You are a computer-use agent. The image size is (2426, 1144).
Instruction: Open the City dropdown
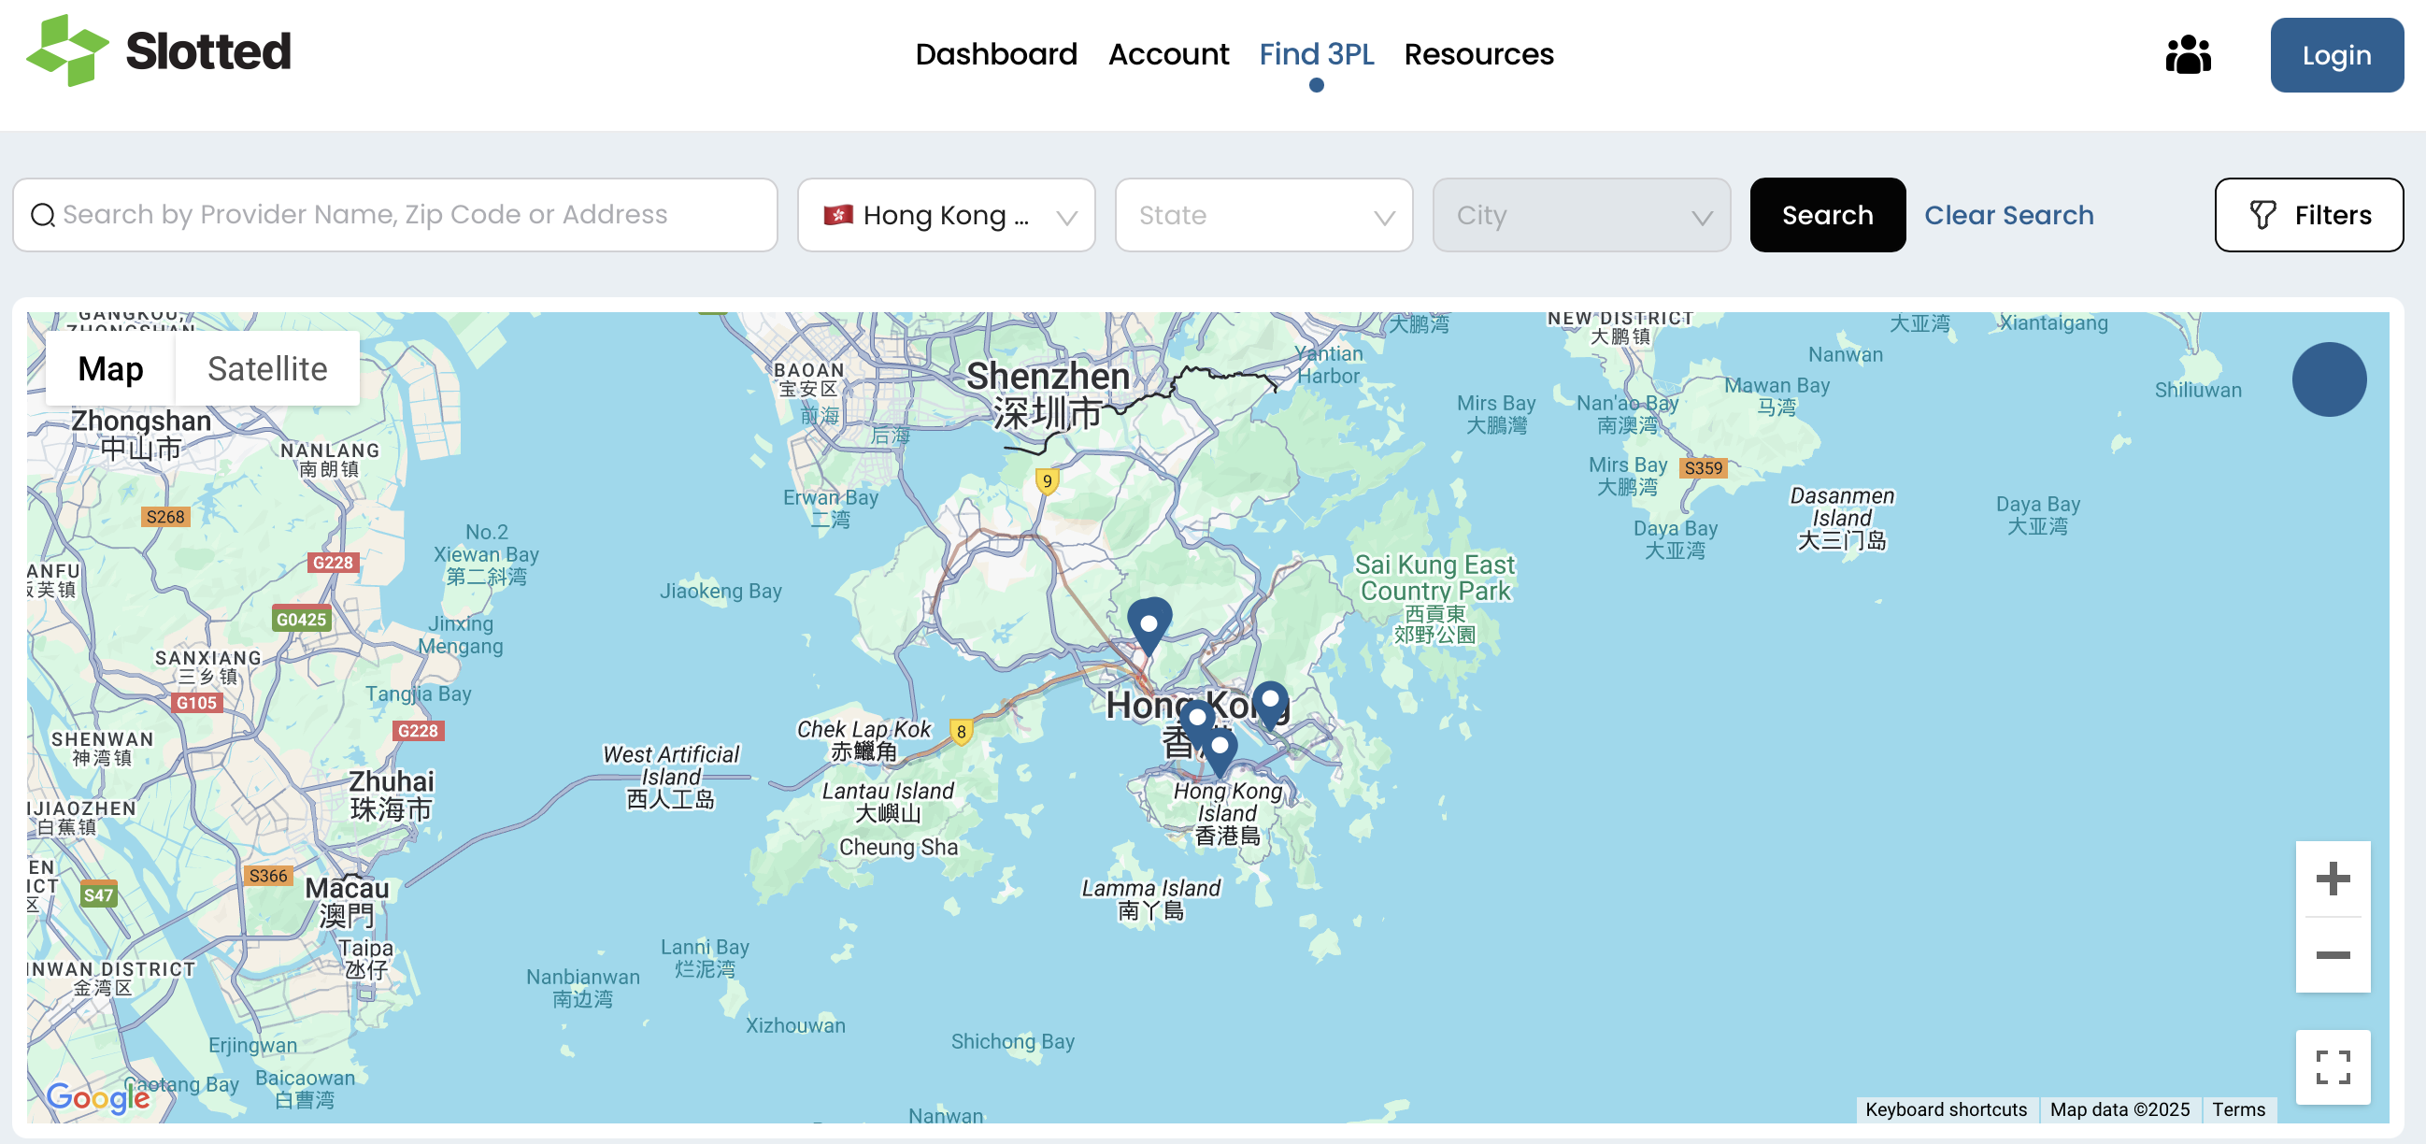(x=1581, y=215)
